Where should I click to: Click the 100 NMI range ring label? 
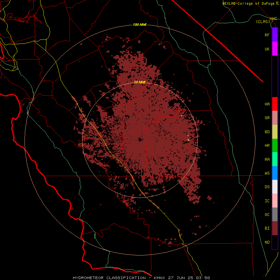pos(140,25)
